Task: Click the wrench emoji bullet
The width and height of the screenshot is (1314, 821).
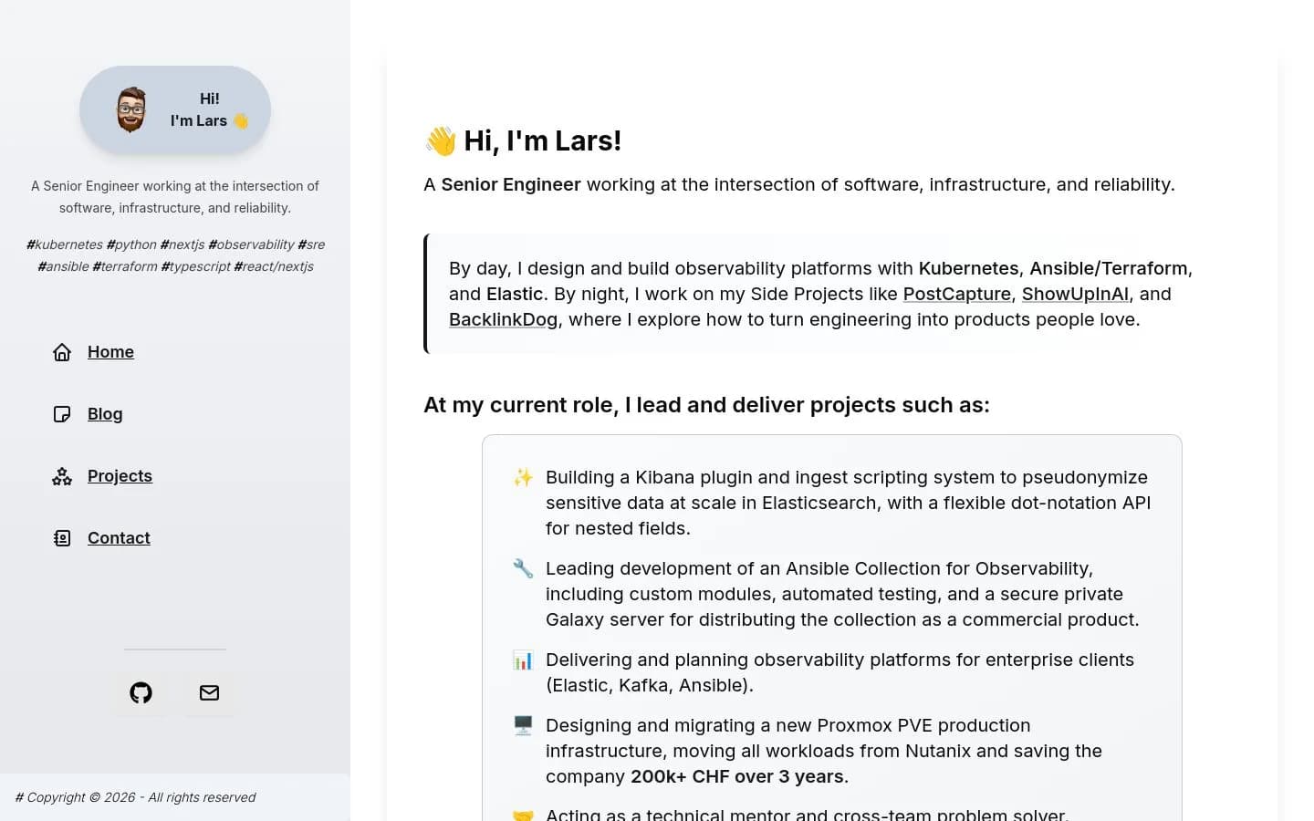Action: [523, 568]
